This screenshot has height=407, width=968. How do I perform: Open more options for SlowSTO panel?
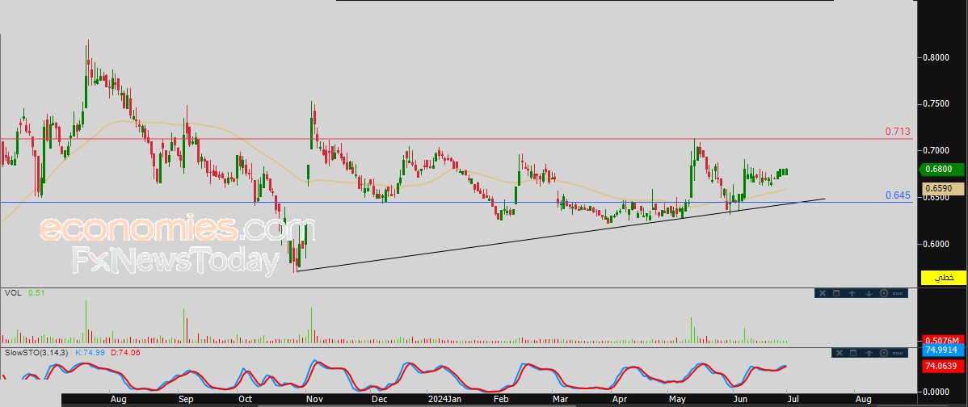pos(898,353)
